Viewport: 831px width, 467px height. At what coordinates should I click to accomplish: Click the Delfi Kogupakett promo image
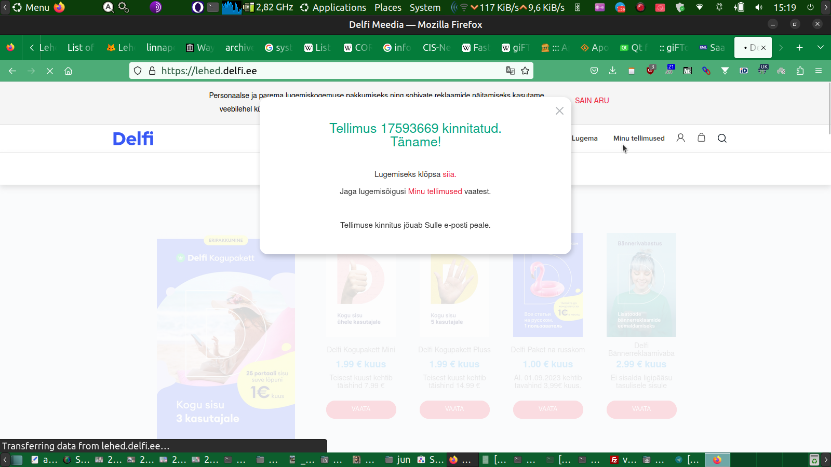[226, 338]
